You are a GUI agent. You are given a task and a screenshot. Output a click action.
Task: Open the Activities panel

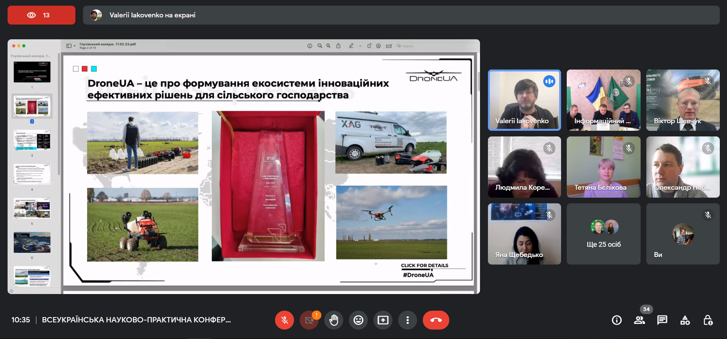685,320
